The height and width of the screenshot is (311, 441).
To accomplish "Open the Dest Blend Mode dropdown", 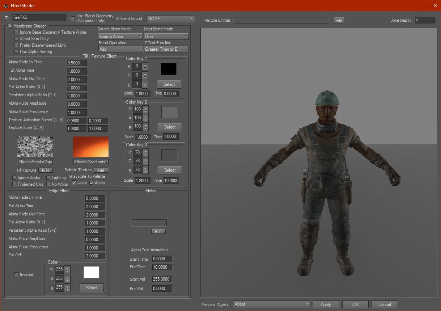I will coord(166,37).
